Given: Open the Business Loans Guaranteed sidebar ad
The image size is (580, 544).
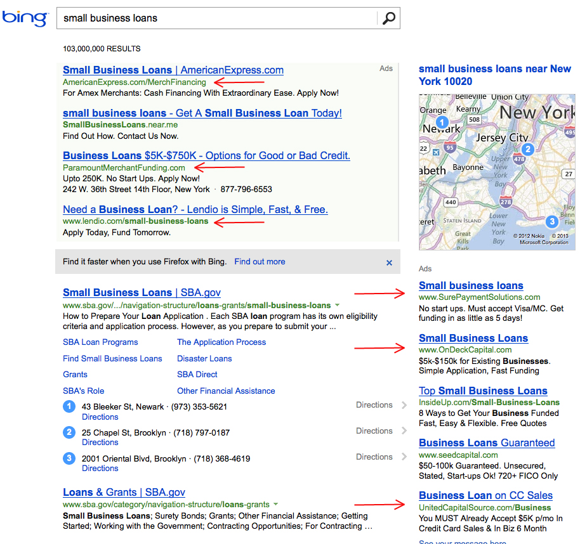Looking at the screenshot, I should tap(487, 443).
